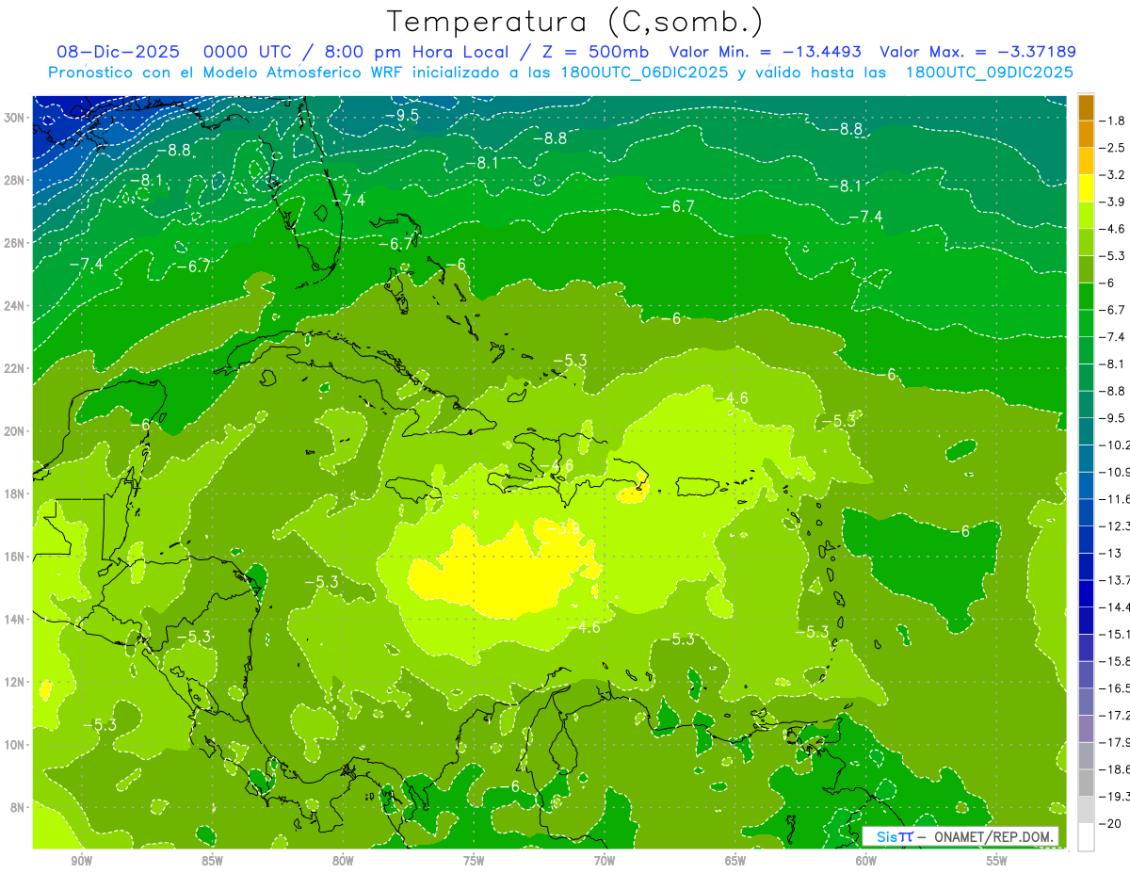
Task: Click the brown-orange swatch above legend -1.8
Action: pyautogui.click(x=1086, y=107)
